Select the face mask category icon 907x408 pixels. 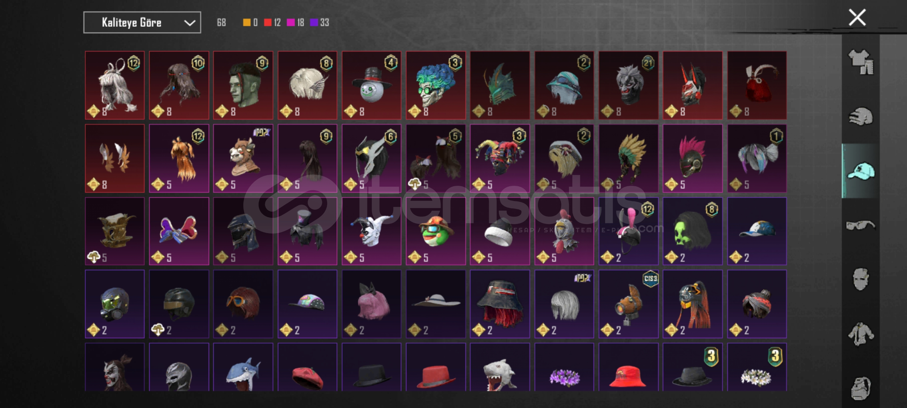tap(861, 280)
